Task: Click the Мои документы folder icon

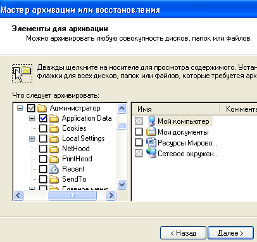Action: [x=151, y=131]
